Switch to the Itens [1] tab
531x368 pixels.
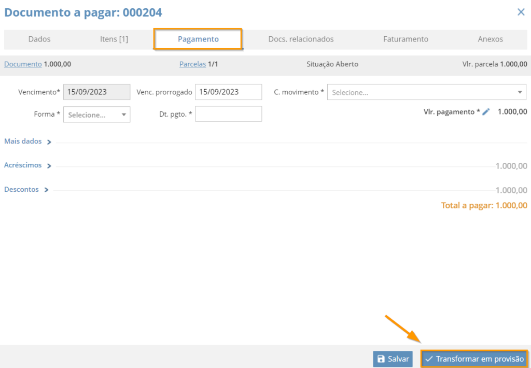[114, 39]
